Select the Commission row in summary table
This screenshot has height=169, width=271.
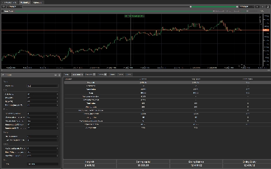point(167,89)
